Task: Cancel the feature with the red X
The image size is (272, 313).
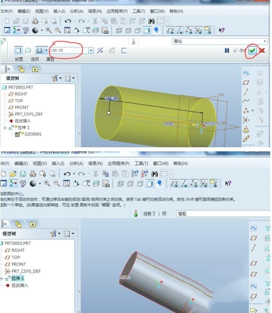Action: point(262,50)
